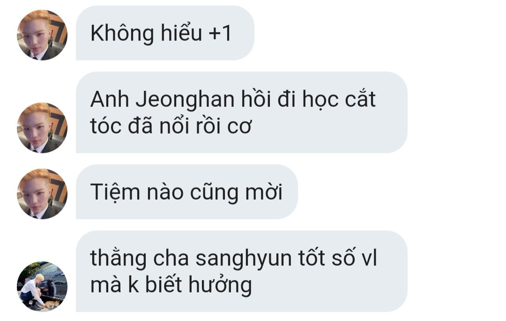The image size is (506, 321).
Task: Select message "thằng cha sanghyun tốt số vl"
Action: click(241, 271)
